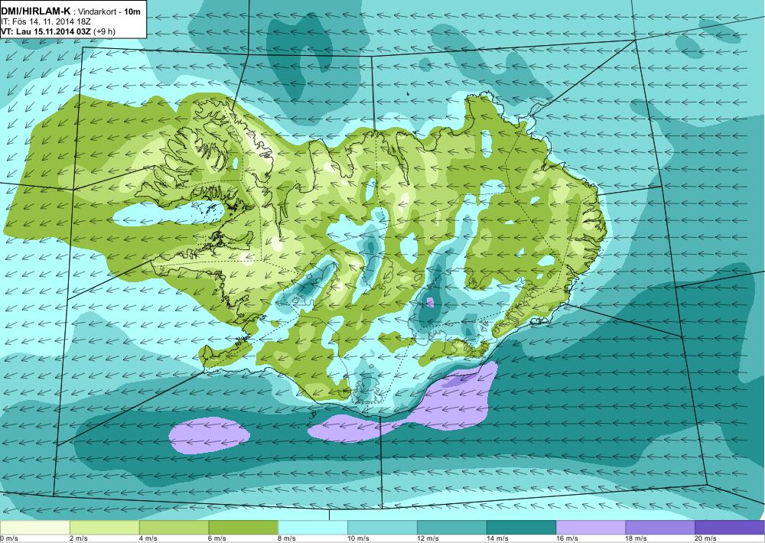Click the '8 m/s' legend label
The image size is (765, 543).
288,538
